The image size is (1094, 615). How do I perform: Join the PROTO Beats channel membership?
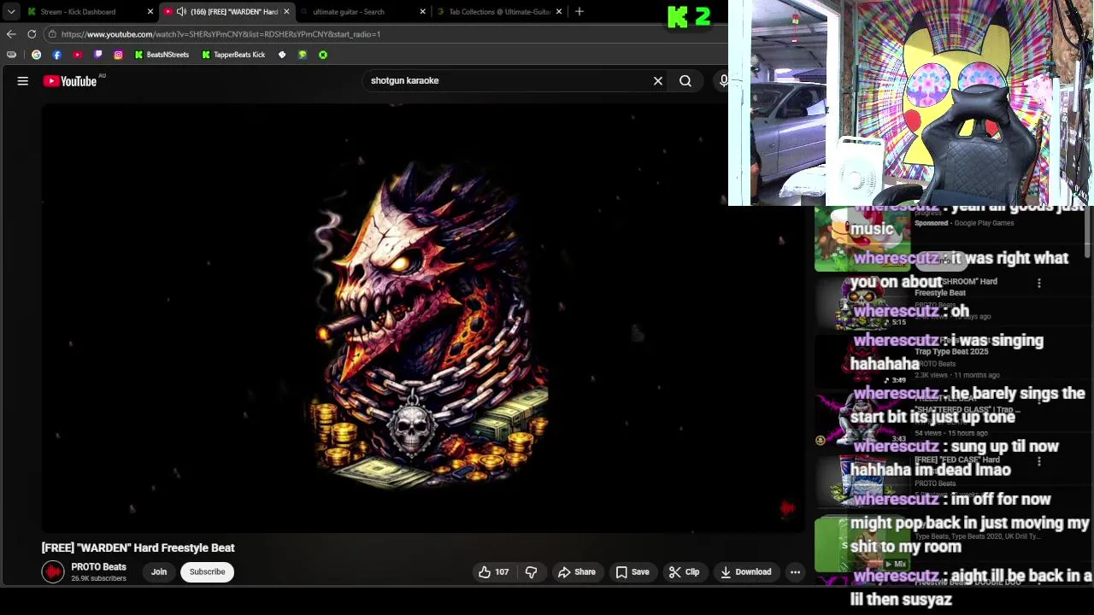(x=159, y=572)
